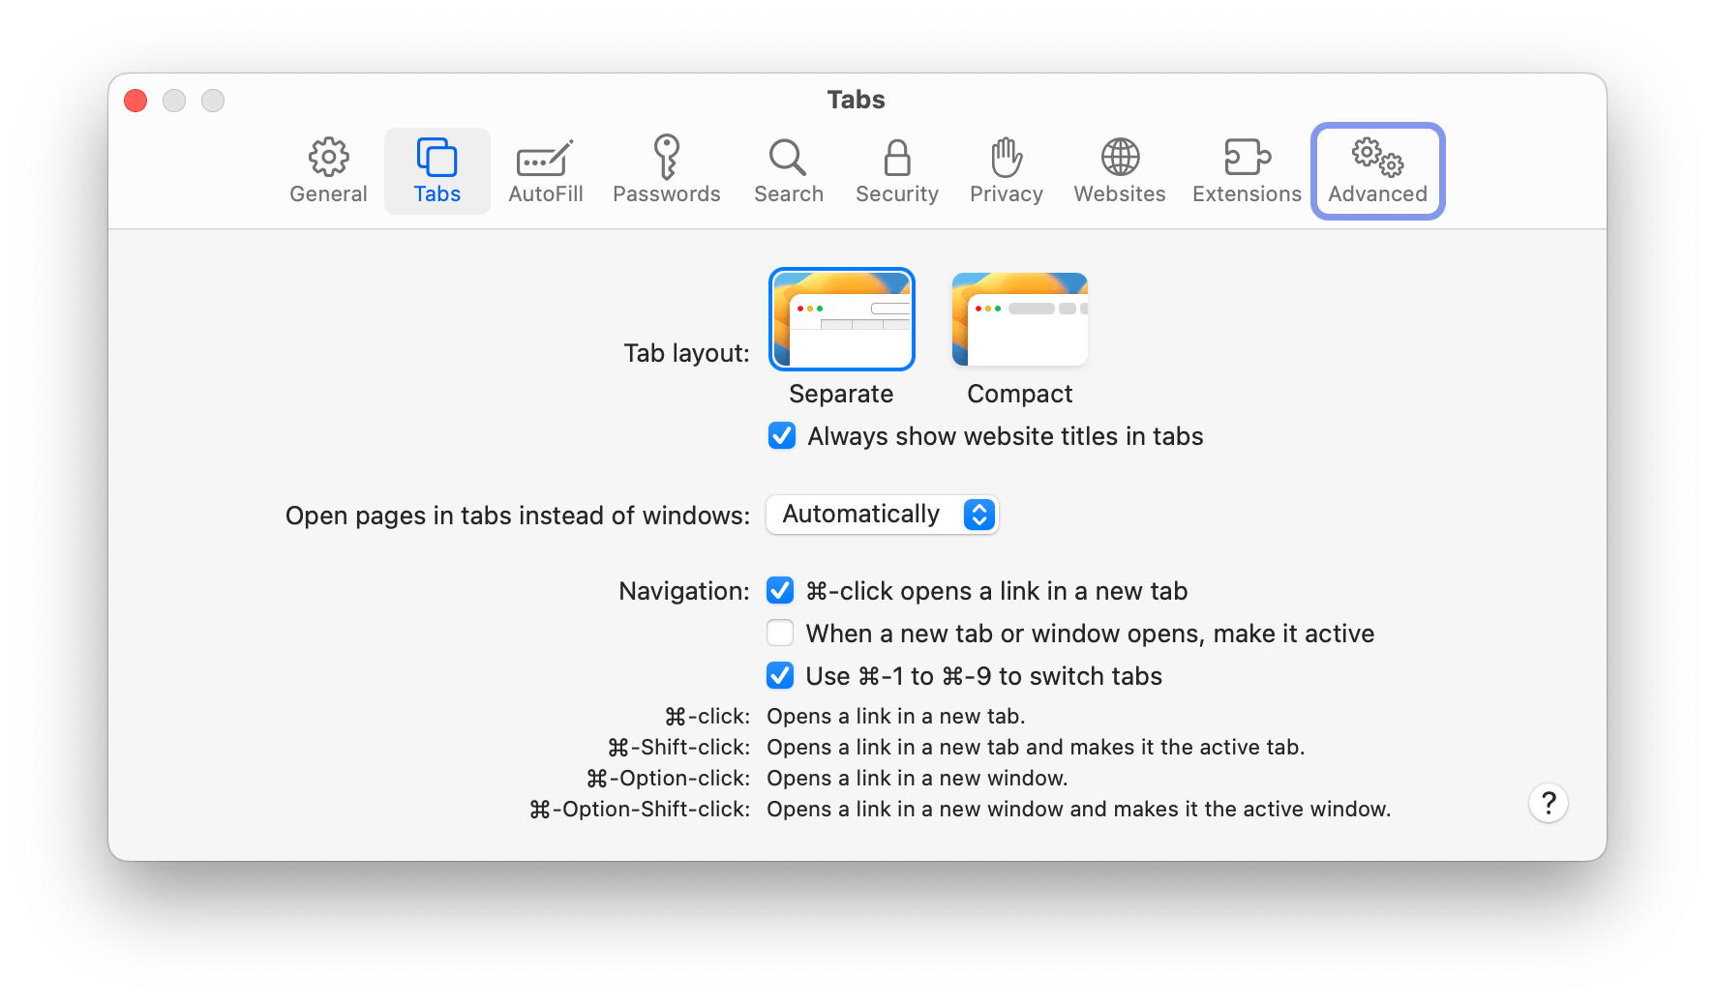Click 'Opens a link in a new window.' text
1715x1004 pixels.
918,778
